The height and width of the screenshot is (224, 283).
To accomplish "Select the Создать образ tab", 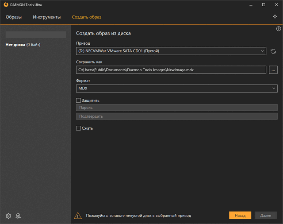I will pyautogui.click(x=87, y=17).
